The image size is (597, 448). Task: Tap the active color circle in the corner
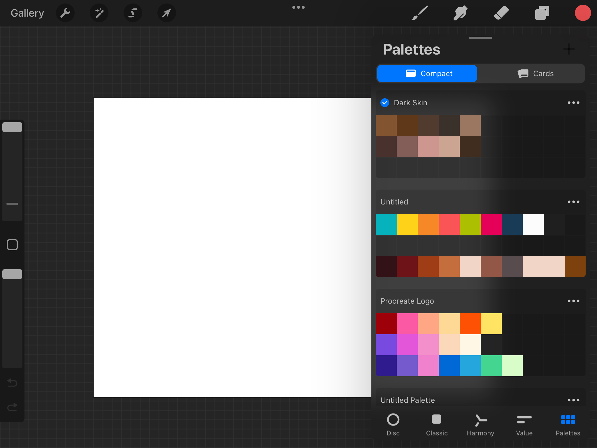pos(582,13)
